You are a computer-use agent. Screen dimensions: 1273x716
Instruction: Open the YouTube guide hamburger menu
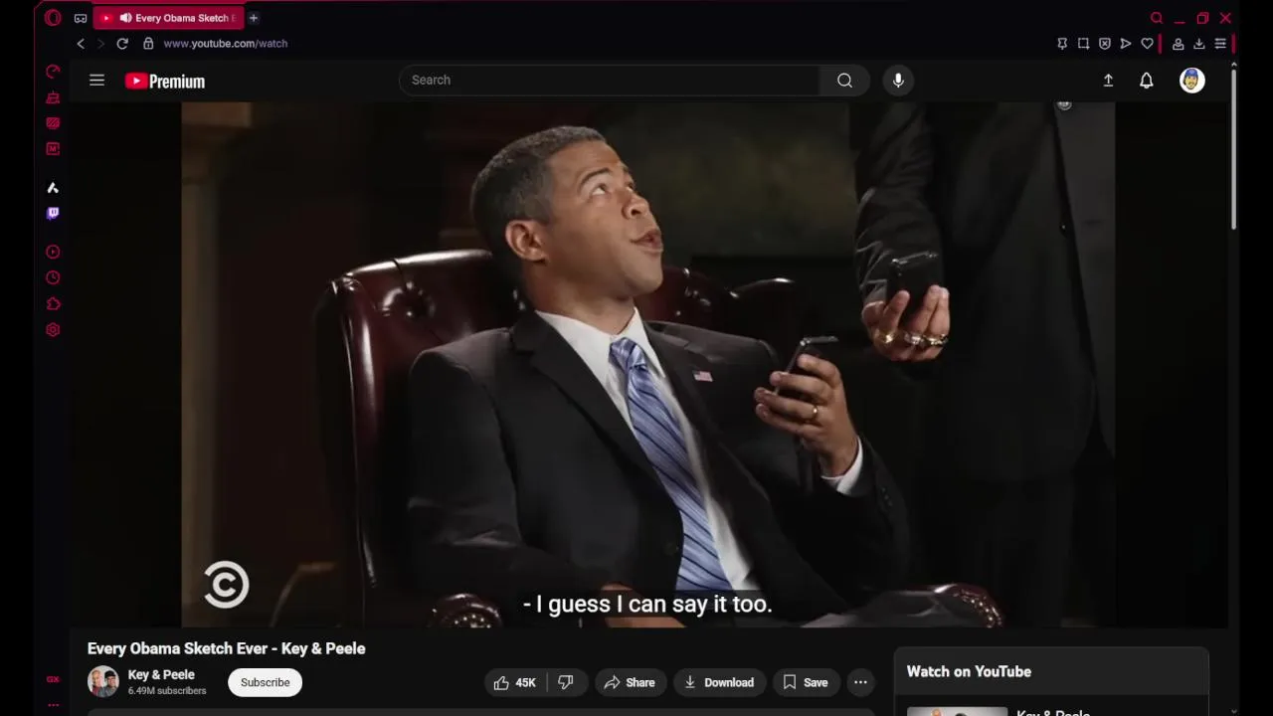pos(96,81)
